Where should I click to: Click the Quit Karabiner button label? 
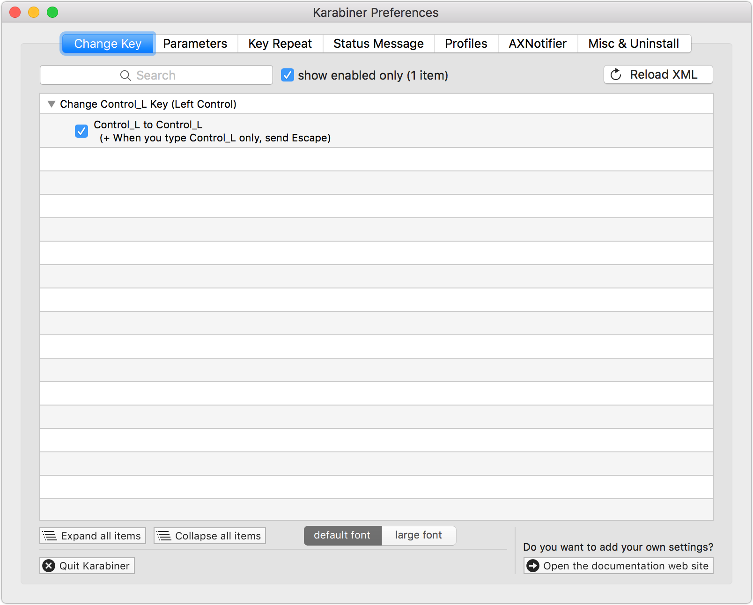point(94,566)
